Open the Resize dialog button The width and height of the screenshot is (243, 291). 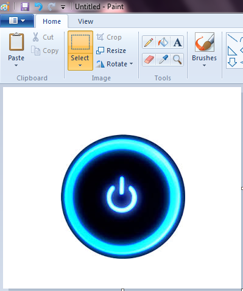pyautogui.click(x=111, y=51)
